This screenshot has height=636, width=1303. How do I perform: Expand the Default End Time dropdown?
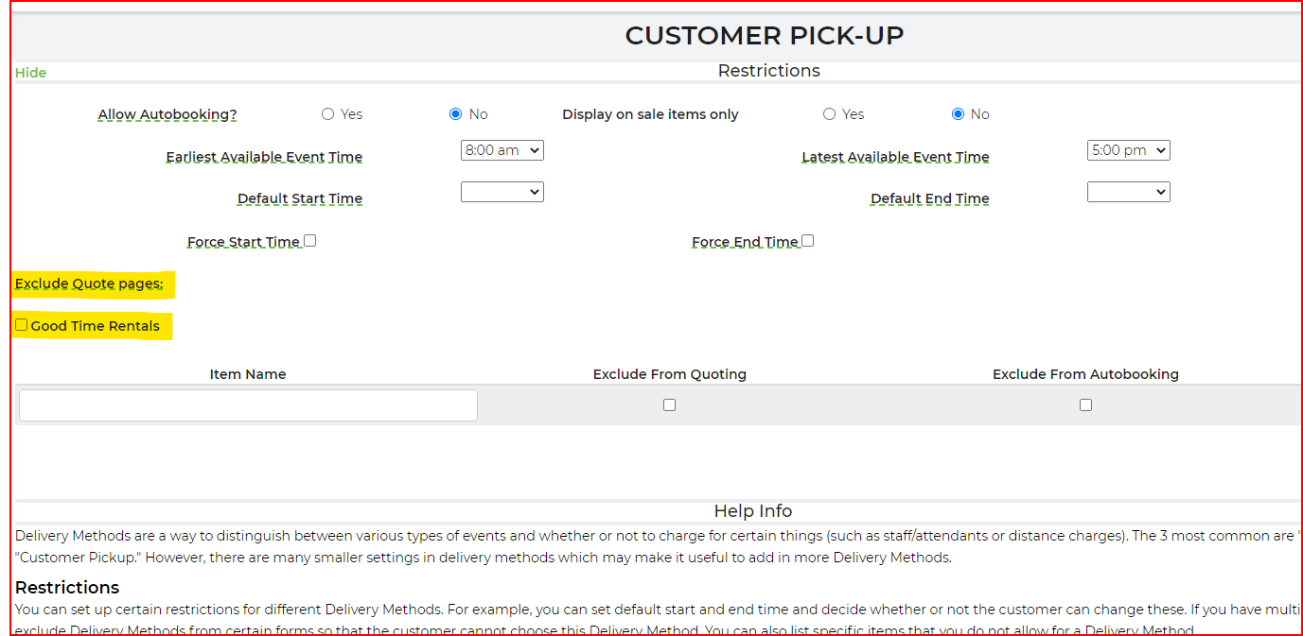[1129, 192]
